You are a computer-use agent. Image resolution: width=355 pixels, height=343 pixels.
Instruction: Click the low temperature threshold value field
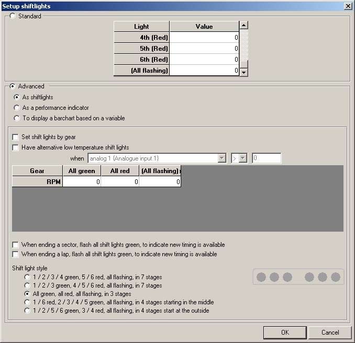point(267,158)
